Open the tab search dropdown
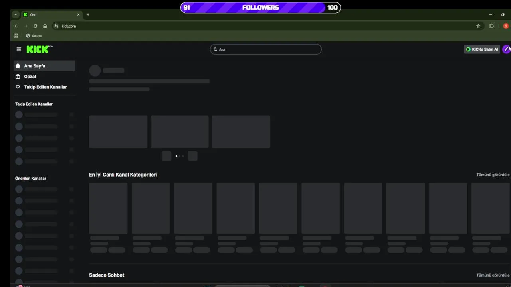The height and width of the screenshot is (287, 511). [x=16, y=14]
